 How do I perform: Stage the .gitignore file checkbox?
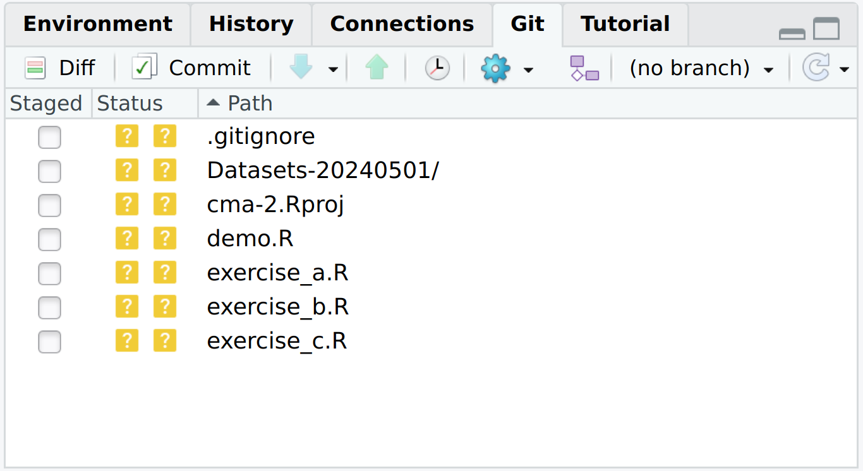coord(49,137)
